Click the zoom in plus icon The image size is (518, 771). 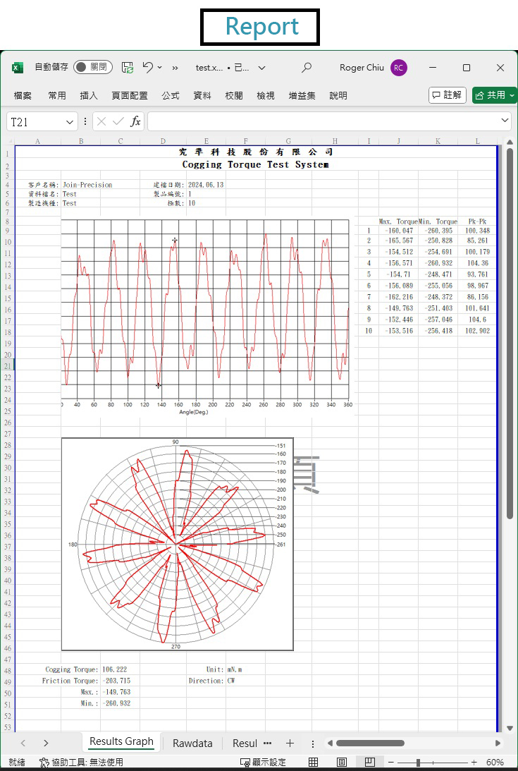tap(474, 762)
